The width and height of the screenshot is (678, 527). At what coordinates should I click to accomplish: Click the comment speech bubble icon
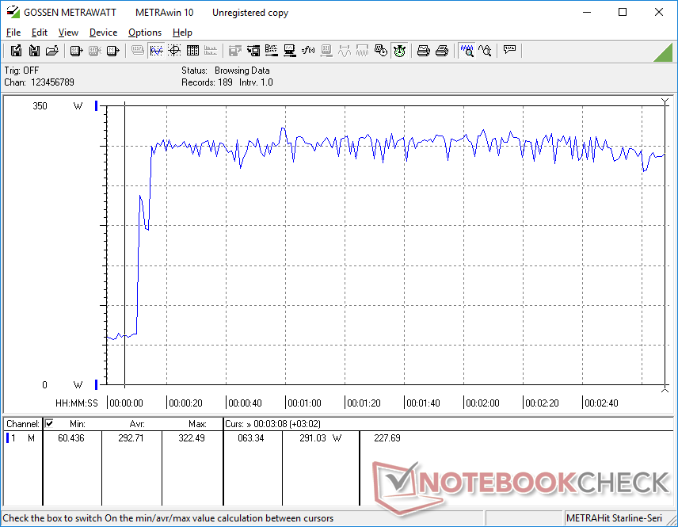pyautogui.click(x=509, y=51)
